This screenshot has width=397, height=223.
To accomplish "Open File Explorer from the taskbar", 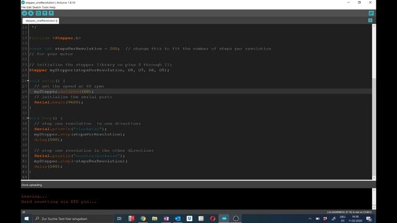I will [x=154, y=219].
